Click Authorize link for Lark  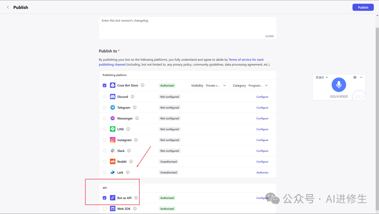click(262, 173)
